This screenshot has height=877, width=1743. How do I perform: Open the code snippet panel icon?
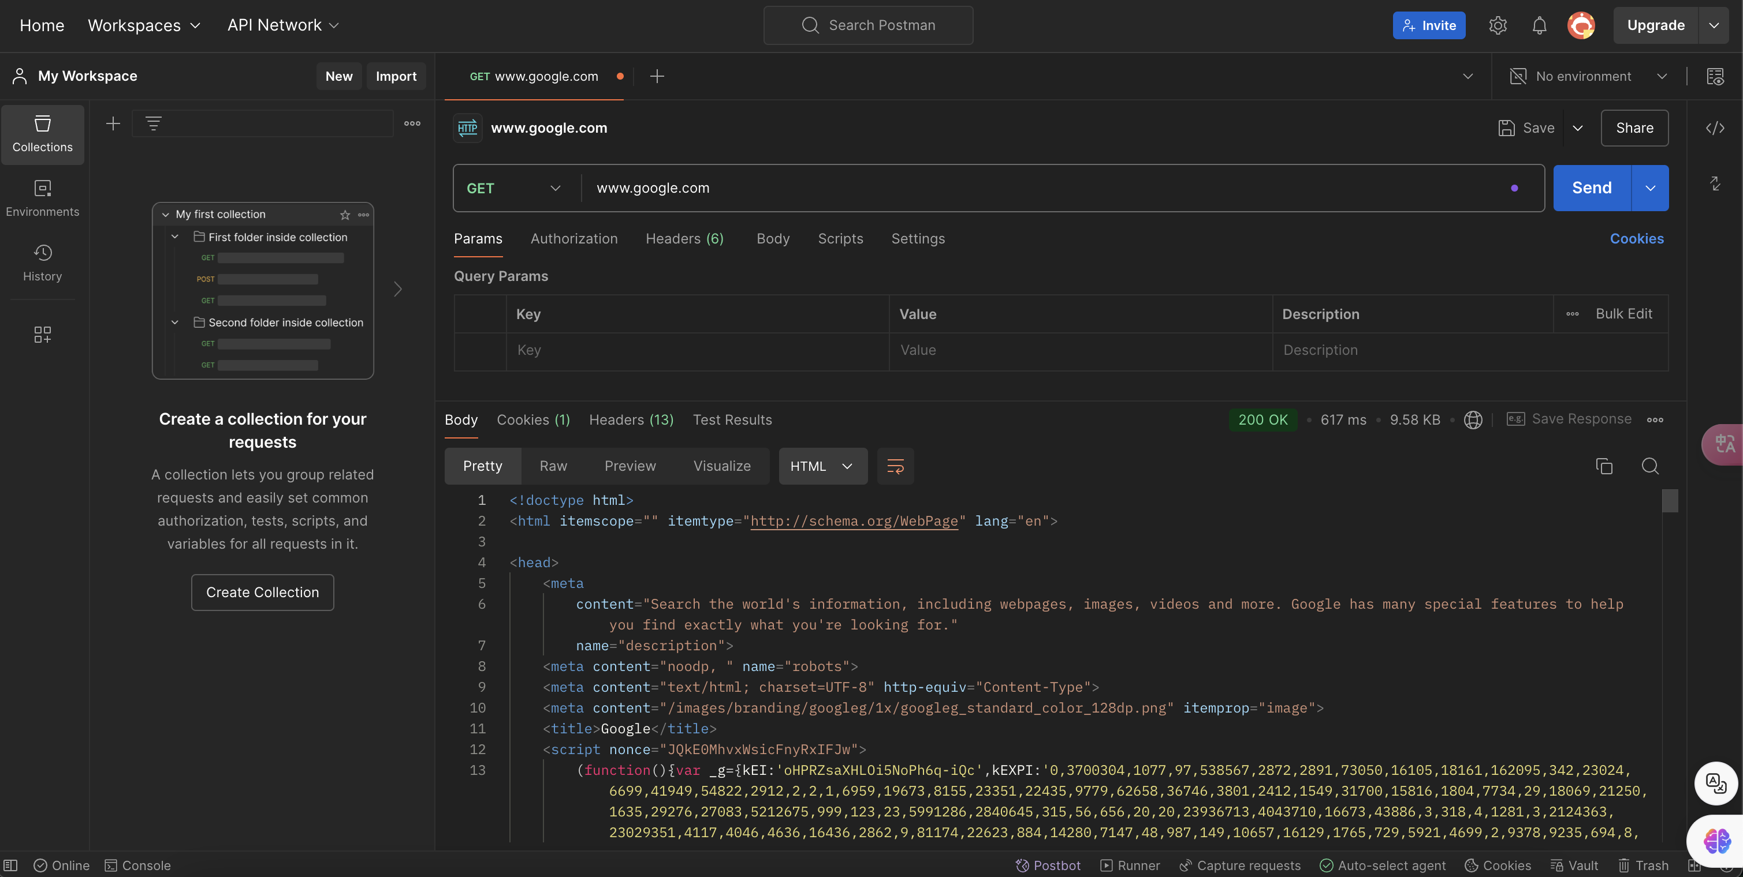pyautogui.click(x=1715, y=128)
